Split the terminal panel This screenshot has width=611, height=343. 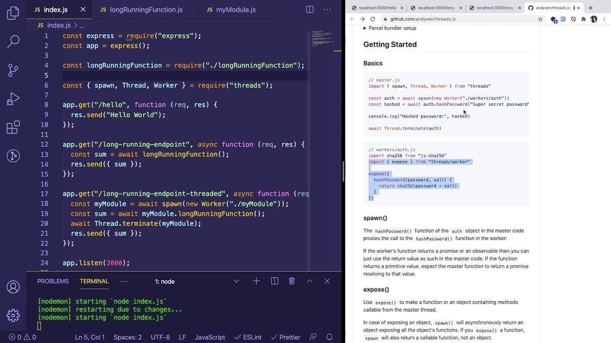[274, 281]
